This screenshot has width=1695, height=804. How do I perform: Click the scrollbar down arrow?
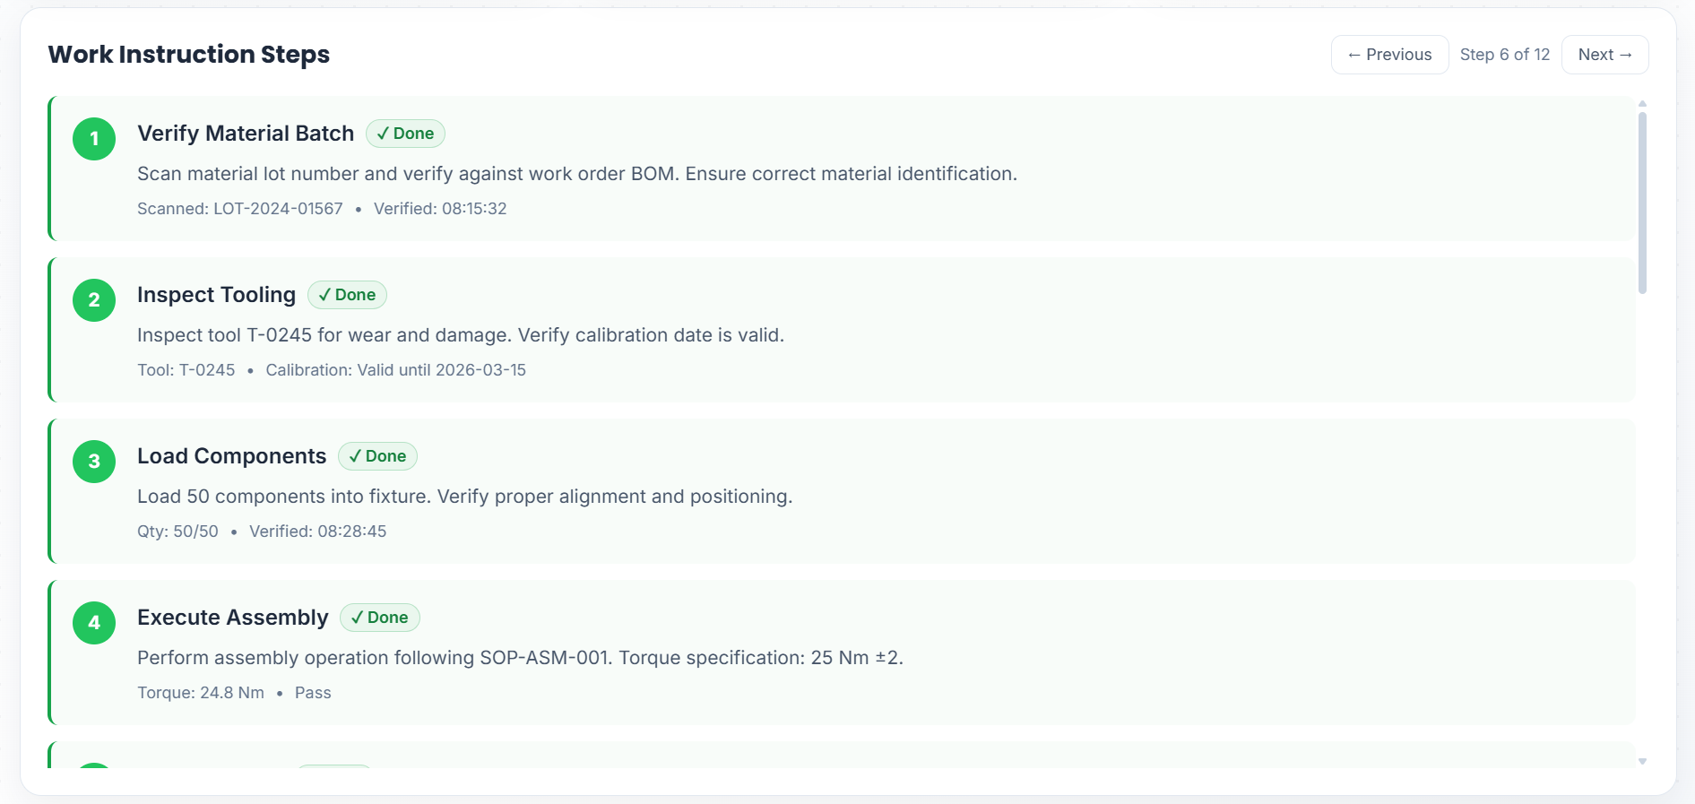point(1642,762)
